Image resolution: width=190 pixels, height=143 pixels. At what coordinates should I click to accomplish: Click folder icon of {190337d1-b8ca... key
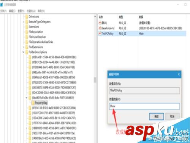30,133
